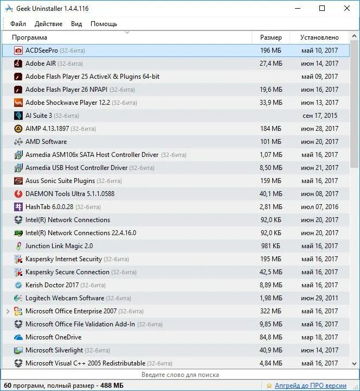360x391 pixels.
Task: Sort by the Программа column header
Action: click(127, 37)
